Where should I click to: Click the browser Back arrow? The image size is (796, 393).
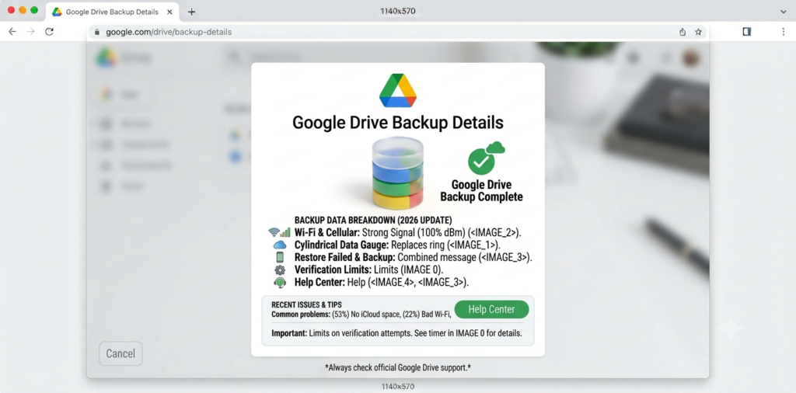12,31
